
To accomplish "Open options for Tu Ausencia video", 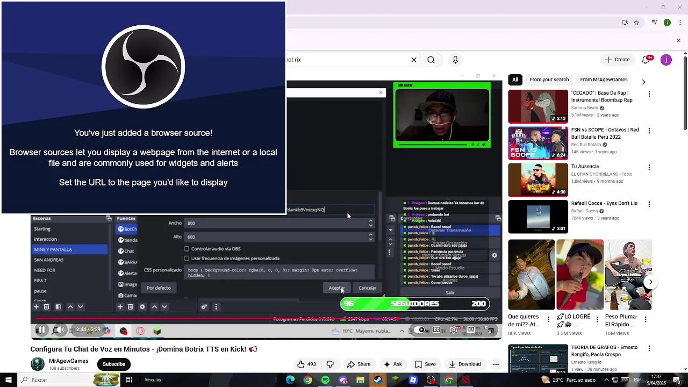I will [649, 167].
